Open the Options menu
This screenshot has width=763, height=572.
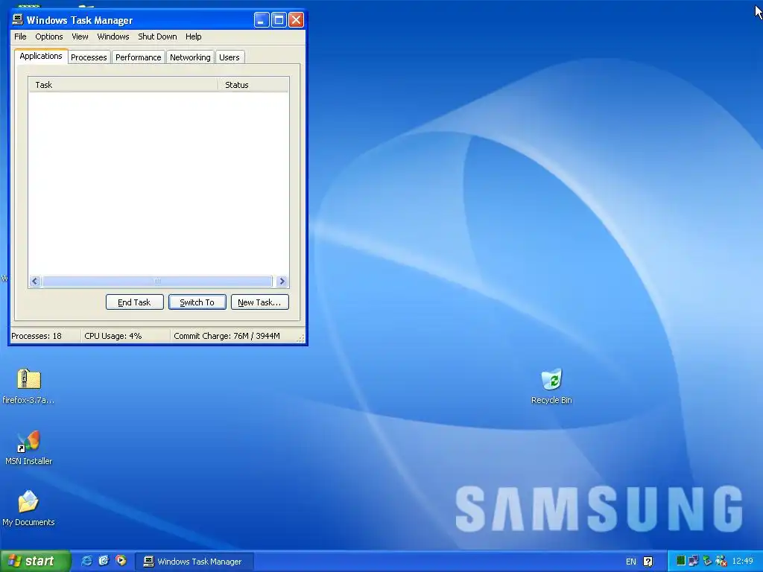[48, 36]
